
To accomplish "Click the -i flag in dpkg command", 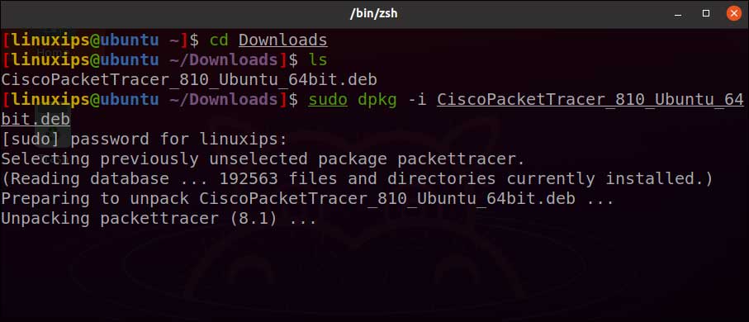I will 416,99.
